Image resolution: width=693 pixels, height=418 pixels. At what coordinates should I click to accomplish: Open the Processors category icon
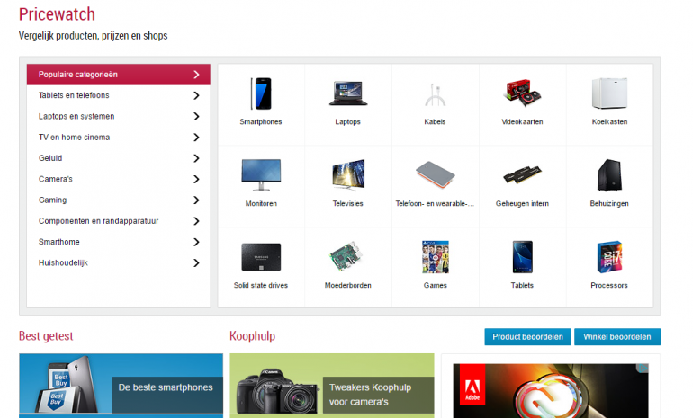coord(609,257)
